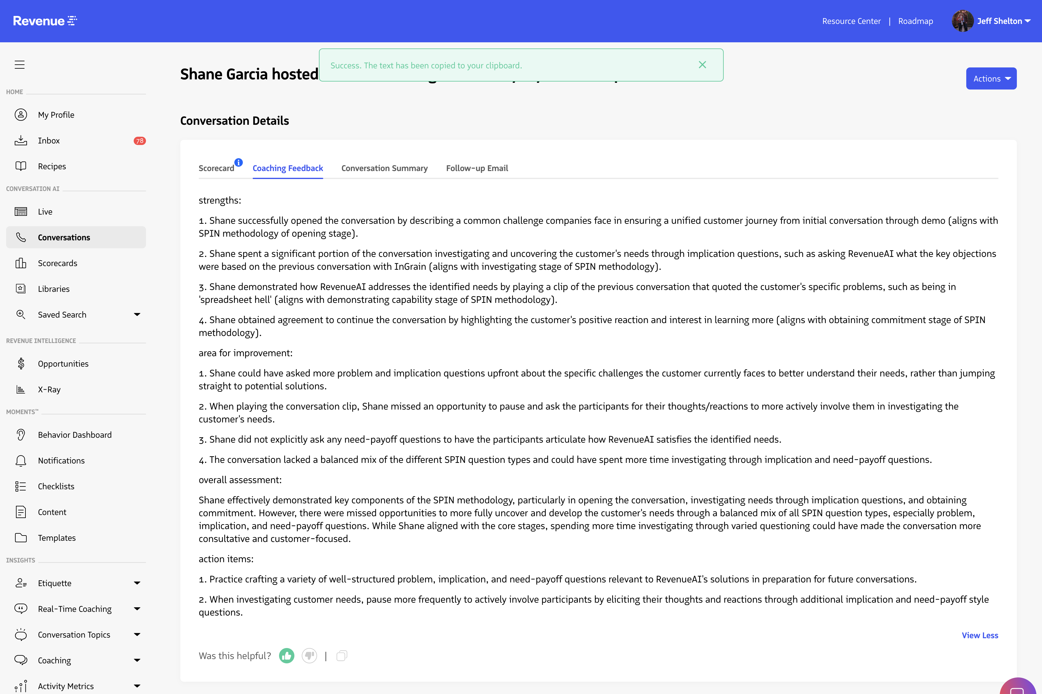The height and width of the screenshot is (694, 1042).
Task: Switch to Conversation Summary tab
Action: [x=384, y=168]
